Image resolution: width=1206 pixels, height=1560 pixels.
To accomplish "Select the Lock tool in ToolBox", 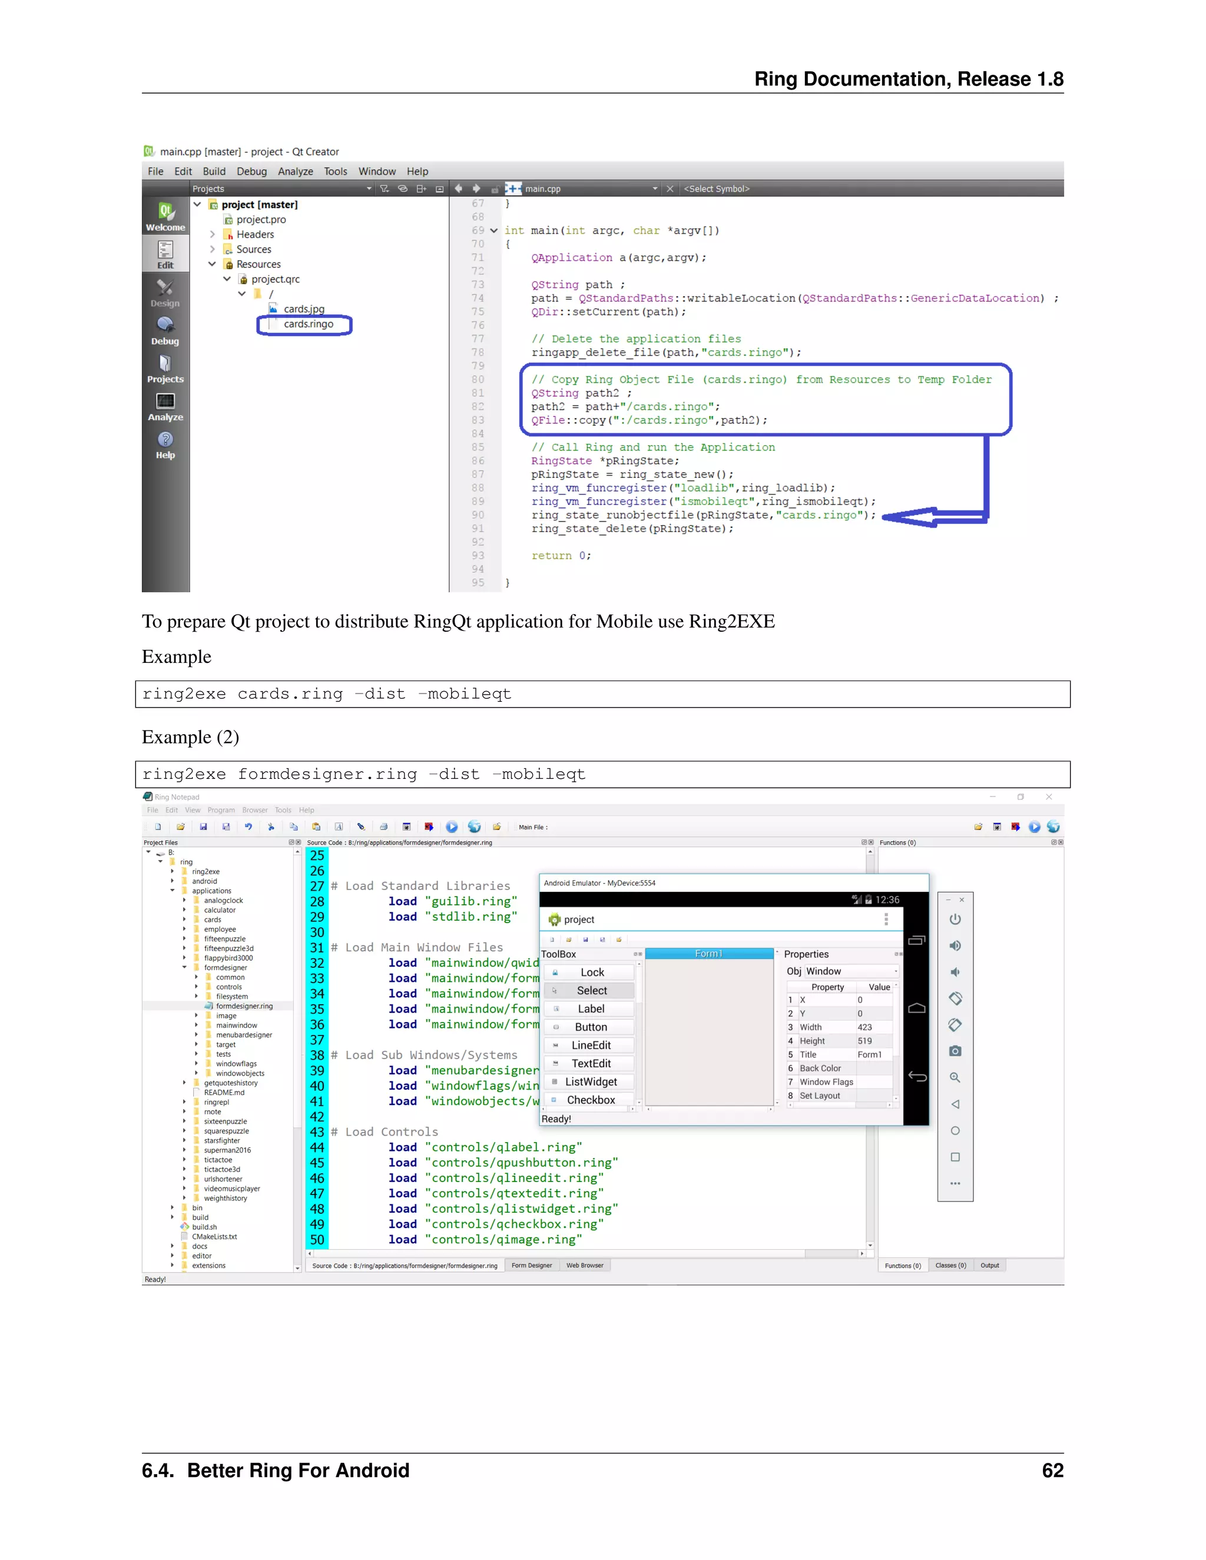I will pos(592,972).
